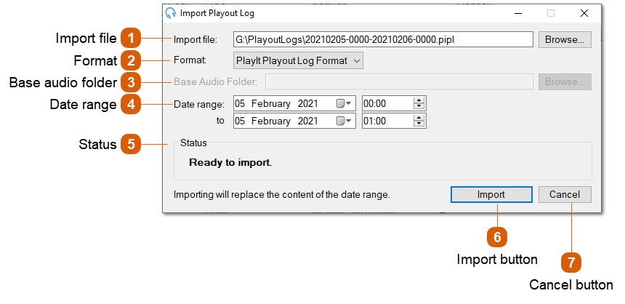625x304 pixels.
Task: Click the 01:00 end time field
Action: 394,121
